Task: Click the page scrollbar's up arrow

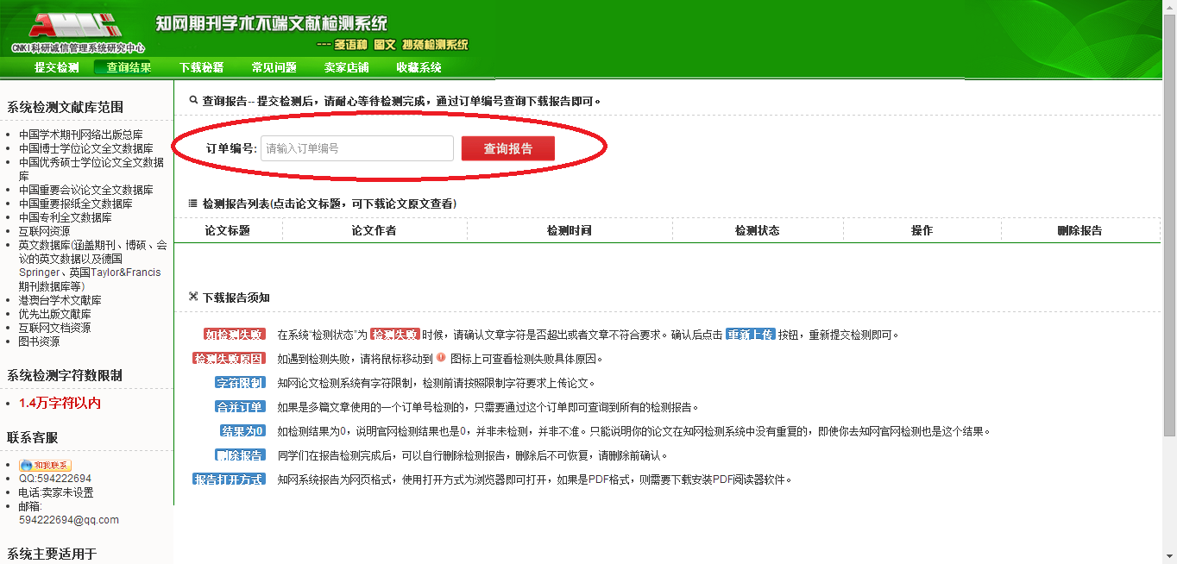Action: pos(1169,7)
